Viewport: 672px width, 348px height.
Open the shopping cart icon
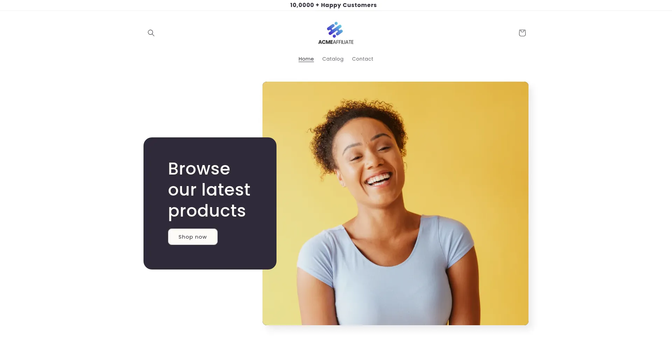522,33
